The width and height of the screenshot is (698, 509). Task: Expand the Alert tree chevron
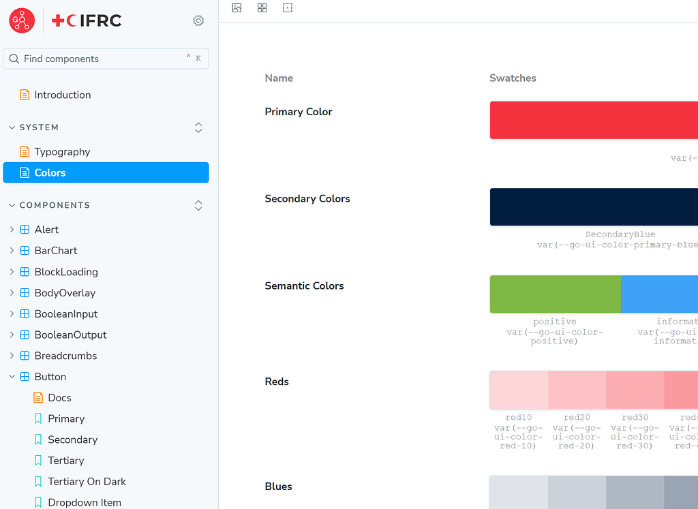coord(12,230)
